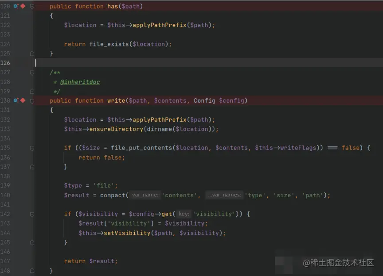
Task: Click the has method name
Action: click(x=113, y=6)
